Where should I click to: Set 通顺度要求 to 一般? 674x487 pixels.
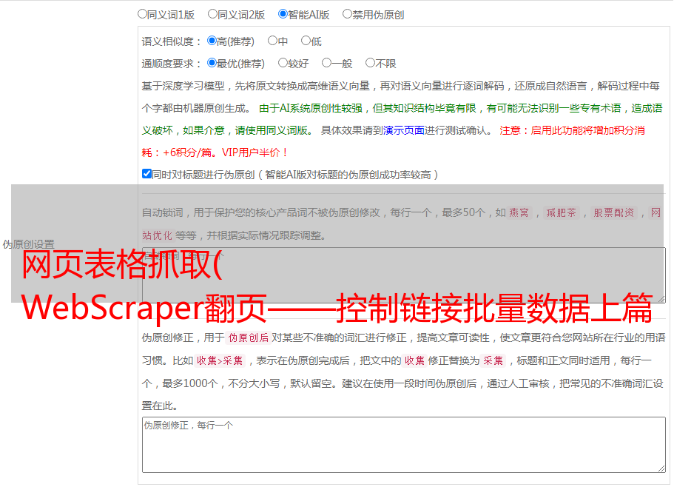coord(326,63)
